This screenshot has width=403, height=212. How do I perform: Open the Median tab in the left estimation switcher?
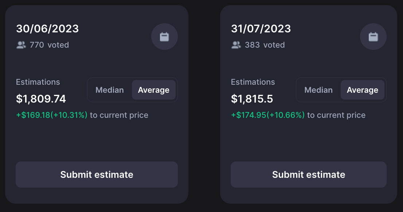point(110,90)
